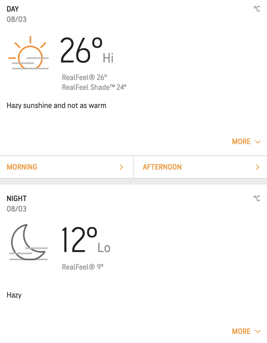Click the °C unit label in Day card
This screenshot has width=267, height=343.
coord(257,9)
